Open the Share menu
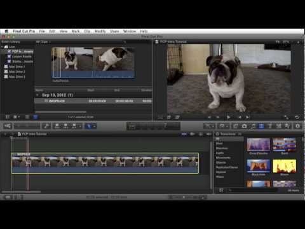305x229 pixels. click(x=114, y=31)
